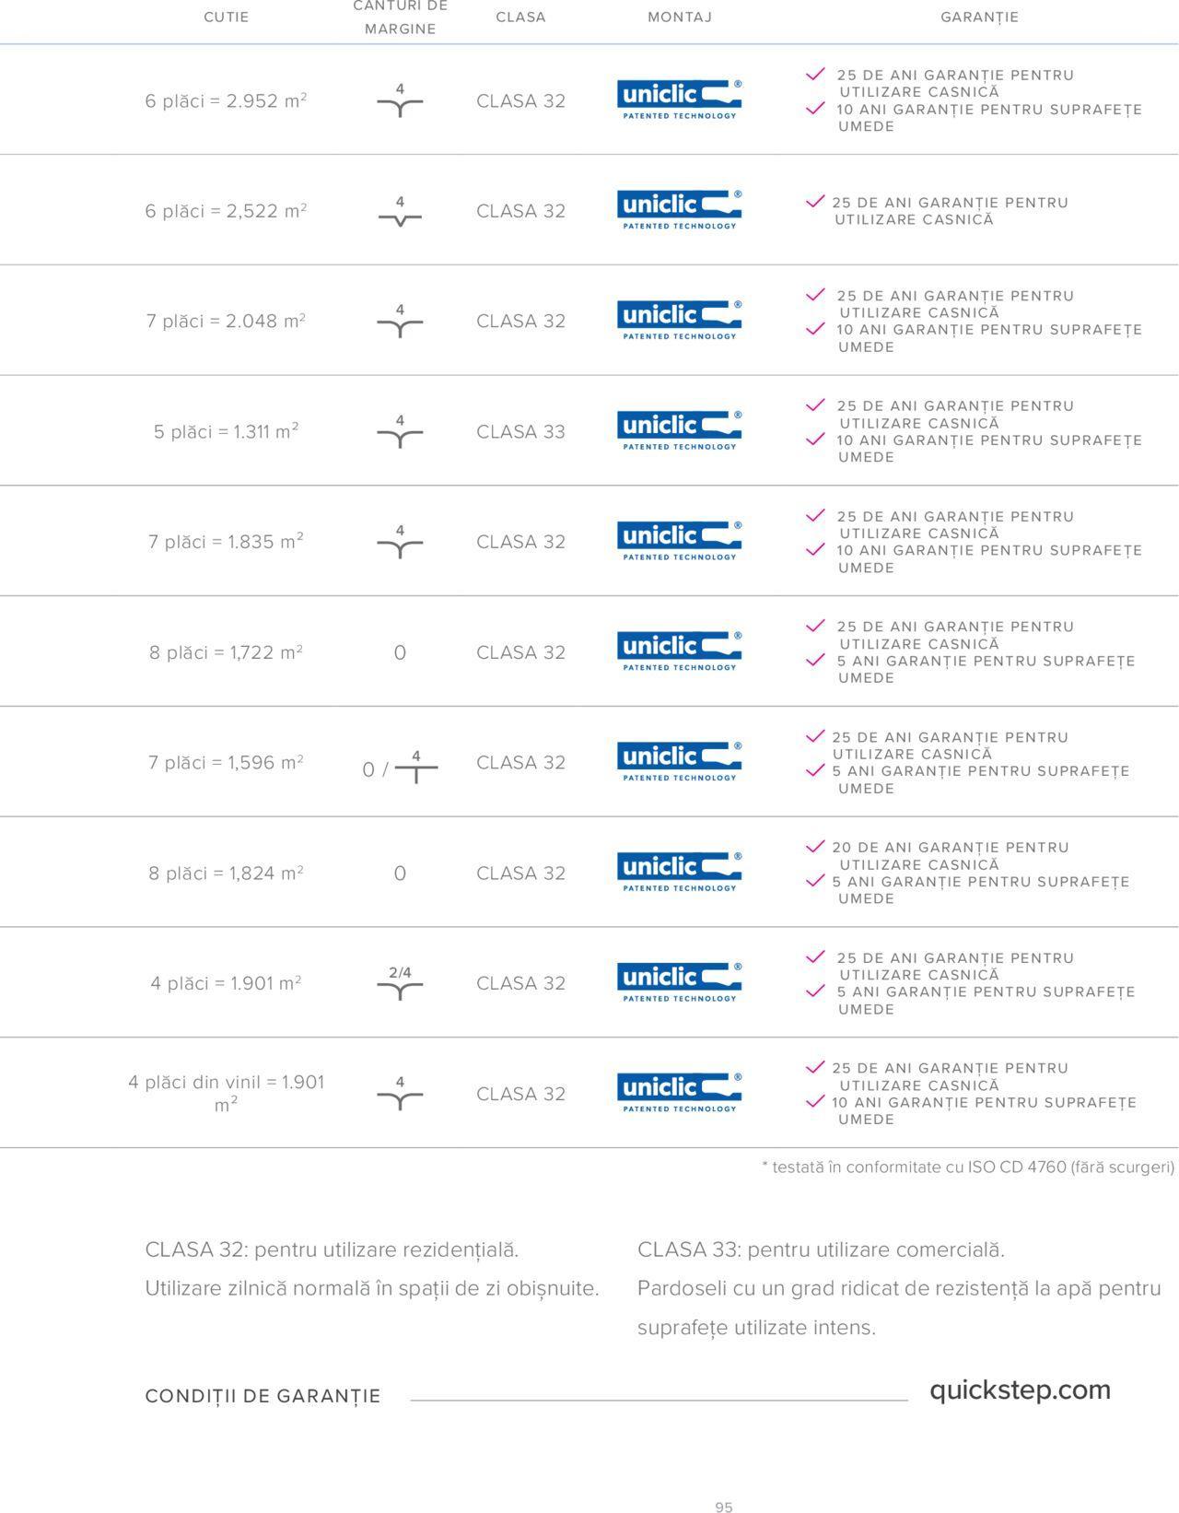Click the ISO CD 4760 footnote text
This screenshot has height=1513, width=1179.
pyautogui.click(x=968, y=1167)
